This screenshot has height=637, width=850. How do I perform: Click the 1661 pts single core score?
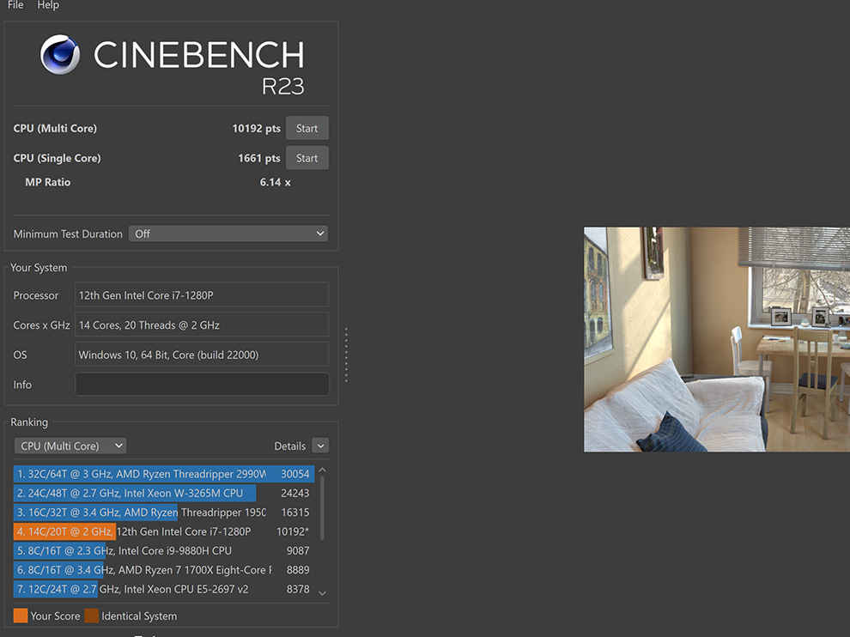tap(259, 158)
